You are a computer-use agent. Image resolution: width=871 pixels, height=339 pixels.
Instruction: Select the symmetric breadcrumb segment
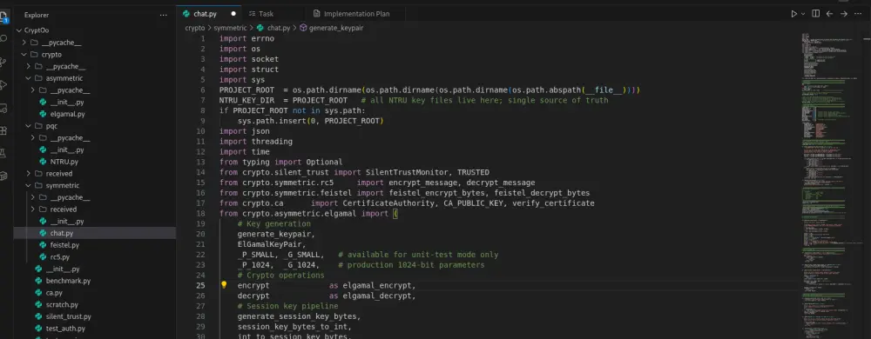point(230,28)
